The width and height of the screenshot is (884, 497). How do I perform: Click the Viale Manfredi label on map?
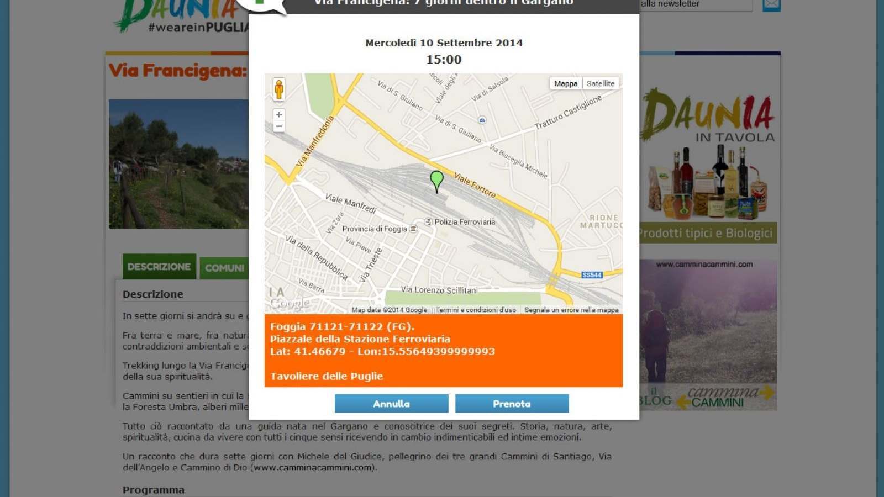(351, 203)
